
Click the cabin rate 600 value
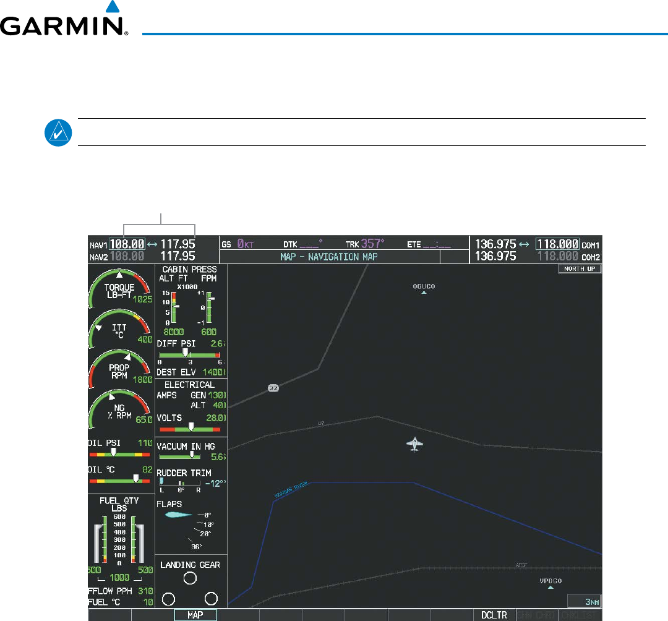click(x=209, y=332)
